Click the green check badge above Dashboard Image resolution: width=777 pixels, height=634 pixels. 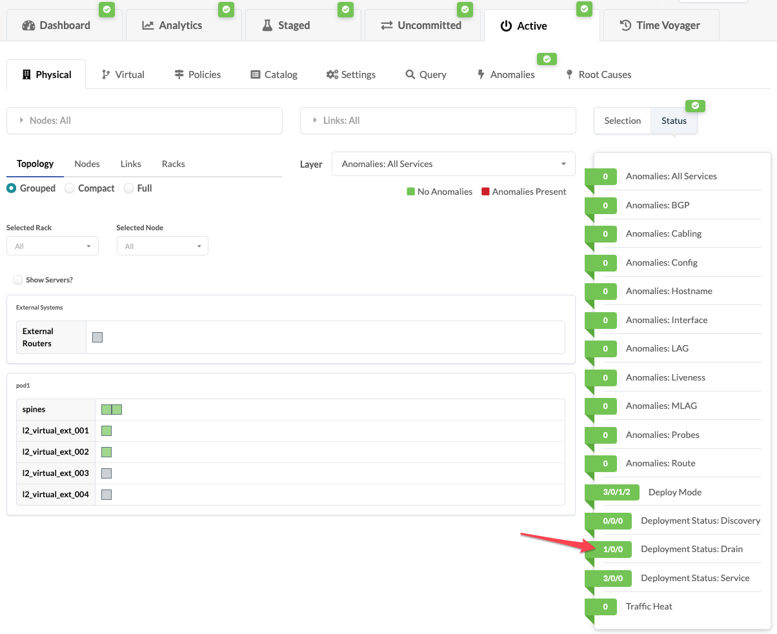[x=106, y=9]
